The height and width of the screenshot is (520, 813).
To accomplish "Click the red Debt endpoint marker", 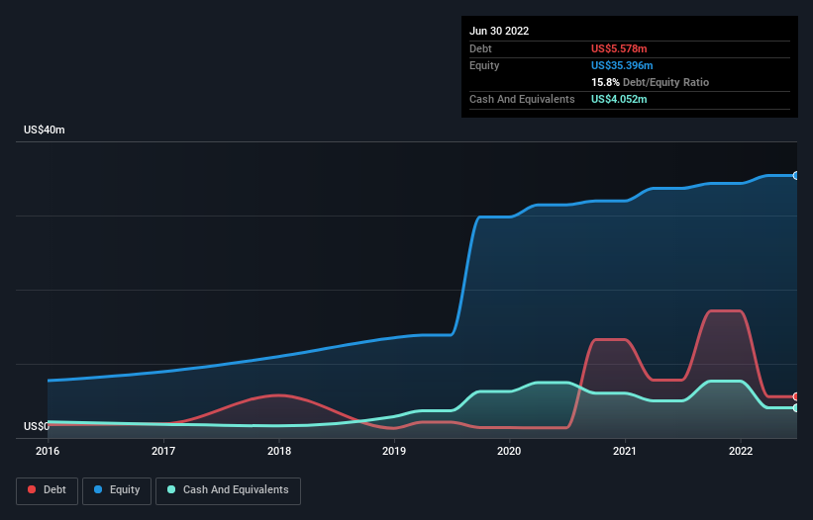I will [x=796, y=396].
